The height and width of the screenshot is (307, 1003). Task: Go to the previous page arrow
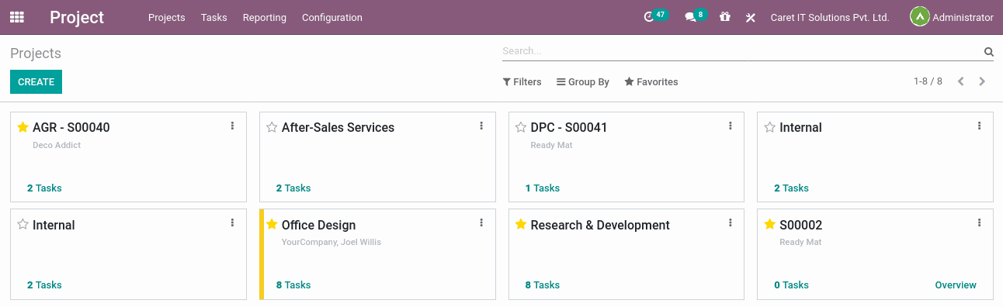point(961,81)
